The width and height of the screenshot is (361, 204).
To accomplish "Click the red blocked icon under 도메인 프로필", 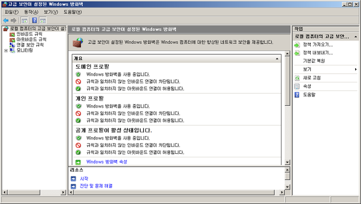I will tap(79, 81).
